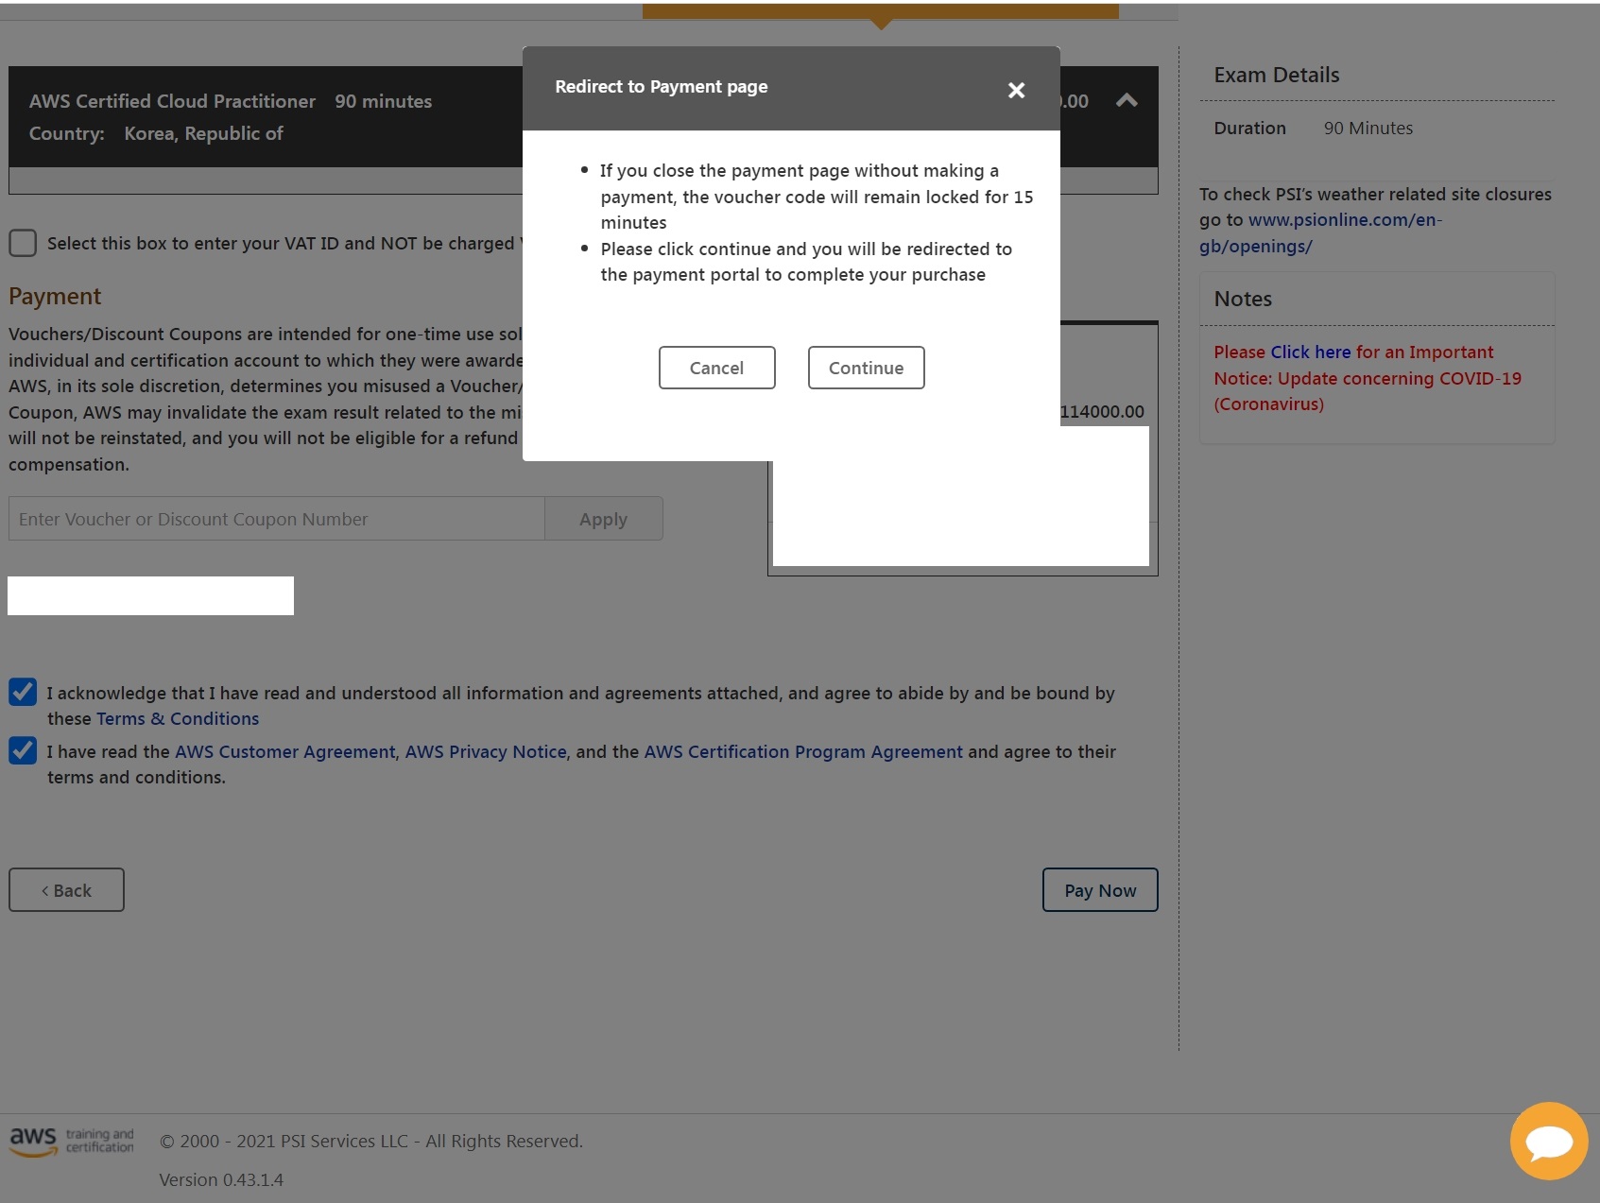The image size is (1600, 1203).
Task: Click the 'Notes' heading
Action: [1243, 299]
